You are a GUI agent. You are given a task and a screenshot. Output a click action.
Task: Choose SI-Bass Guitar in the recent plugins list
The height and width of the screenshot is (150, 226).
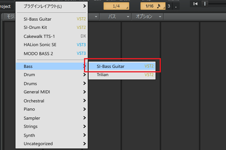pos(52,19)
